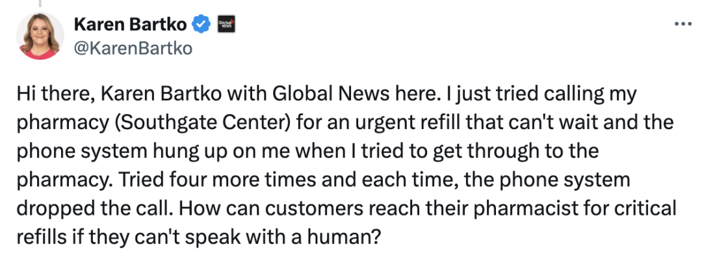Open the three-dot More options menu
Viewport: 702px width, 257px height.
pyautogui.click(x=682, y=24)
